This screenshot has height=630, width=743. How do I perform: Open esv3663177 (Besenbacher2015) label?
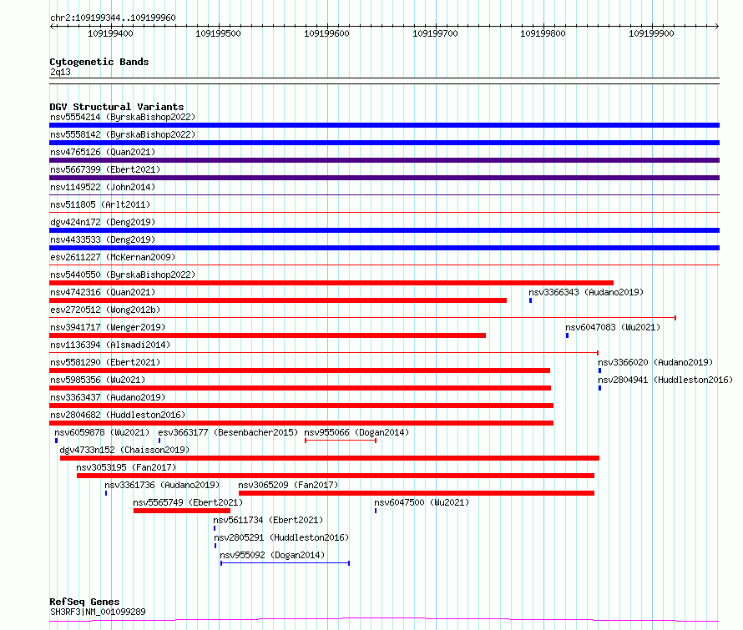click(x=228, y=432)
